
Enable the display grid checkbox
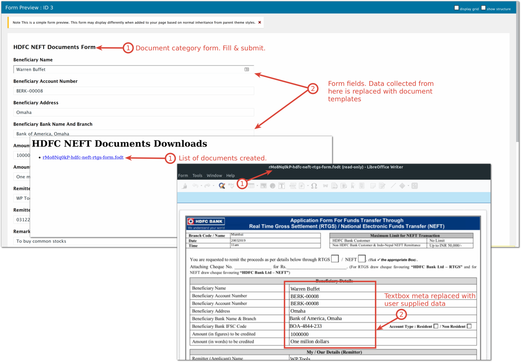(x=457, y=7)
